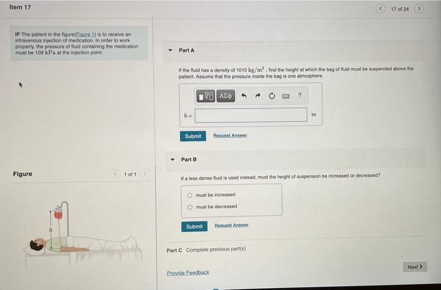The width and height of the screenshot is (441, 290).
Task: Go to previous item arrow near 17 of 24
Action: [x=381, y=9]
